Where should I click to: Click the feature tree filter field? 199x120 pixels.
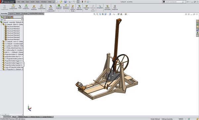(12, 20)
